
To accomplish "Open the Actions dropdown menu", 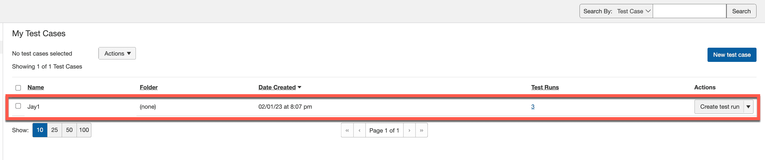I will 117,53.
